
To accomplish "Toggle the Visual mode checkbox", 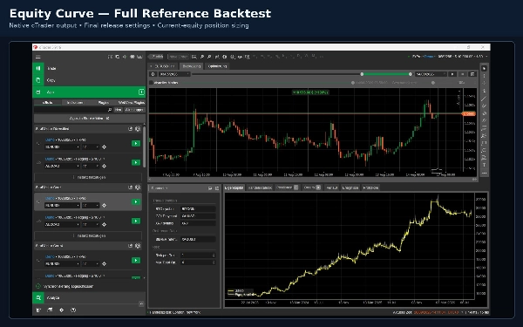I will [151, 83].
